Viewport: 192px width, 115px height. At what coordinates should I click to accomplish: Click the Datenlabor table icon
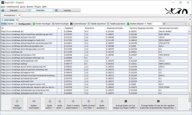tap(29, 10)
